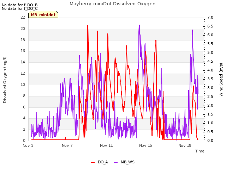The width and height of the screenshot is (226, 169).
Task: Click the 7.0 wind speed axis value
Action: [210, 17]
